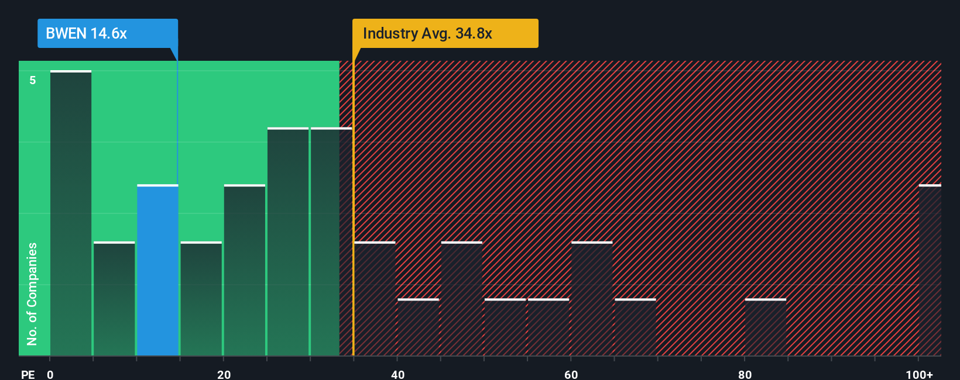Image resolution: width=960 pixels, height=380 pixels.
Task: Click the PE axis label 100+
Action: tap(919, 374)
